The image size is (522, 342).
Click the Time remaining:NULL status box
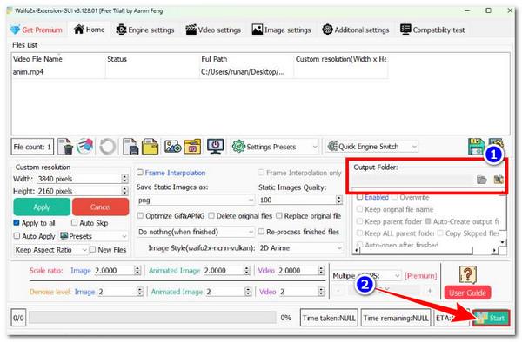396,318
